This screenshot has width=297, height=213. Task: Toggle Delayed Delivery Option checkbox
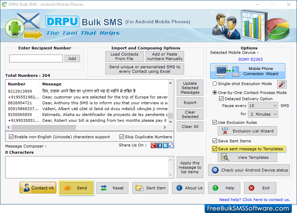click(221, 99)
